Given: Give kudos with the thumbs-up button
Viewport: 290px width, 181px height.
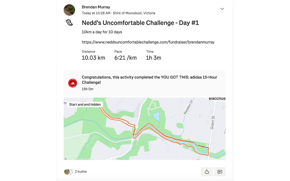Looking at the screenshot, I should coord(207,172).
